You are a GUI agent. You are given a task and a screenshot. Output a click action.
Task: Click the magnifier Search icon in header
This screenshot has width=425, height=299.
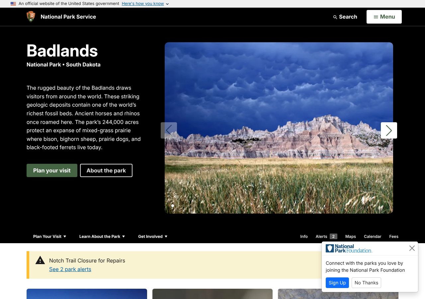click(335, 17)
